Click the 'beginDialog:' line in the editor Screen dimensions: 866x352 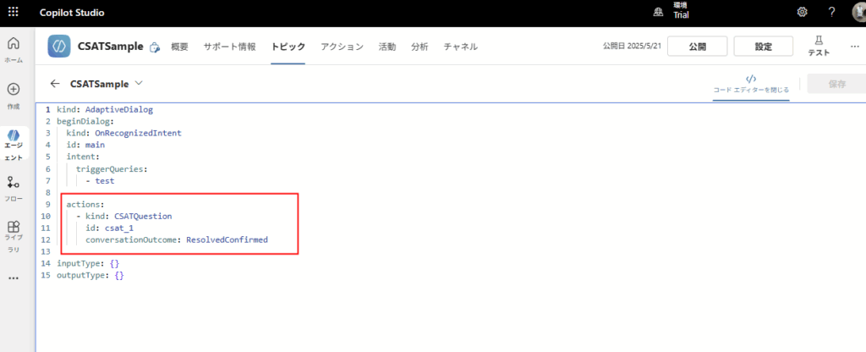(x=85, y=122)
